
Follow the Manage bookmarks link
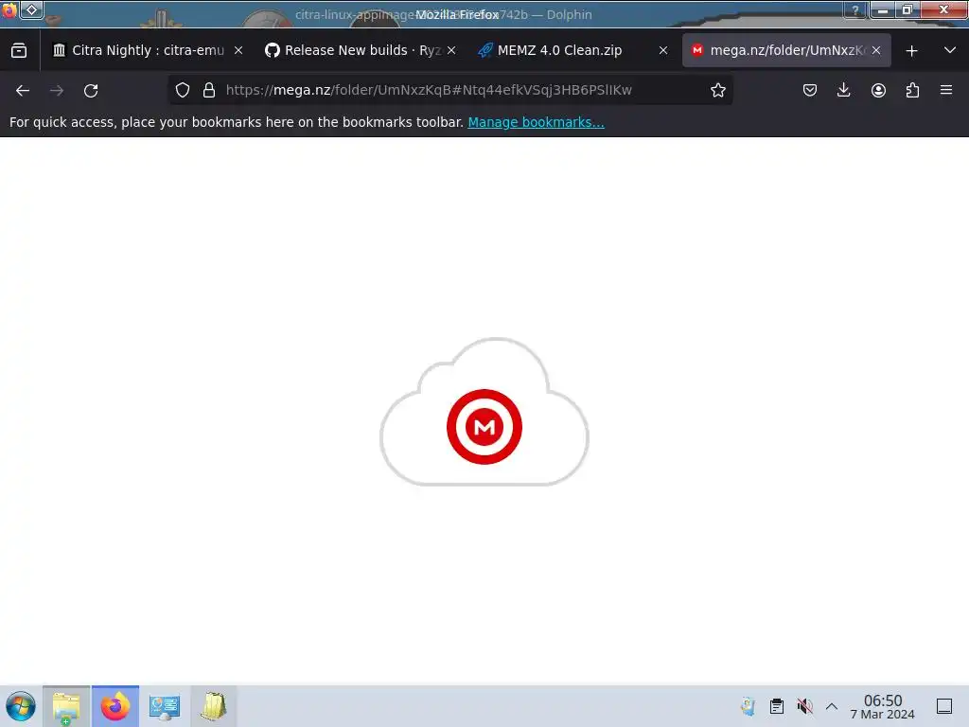click(x=536, y=122)
